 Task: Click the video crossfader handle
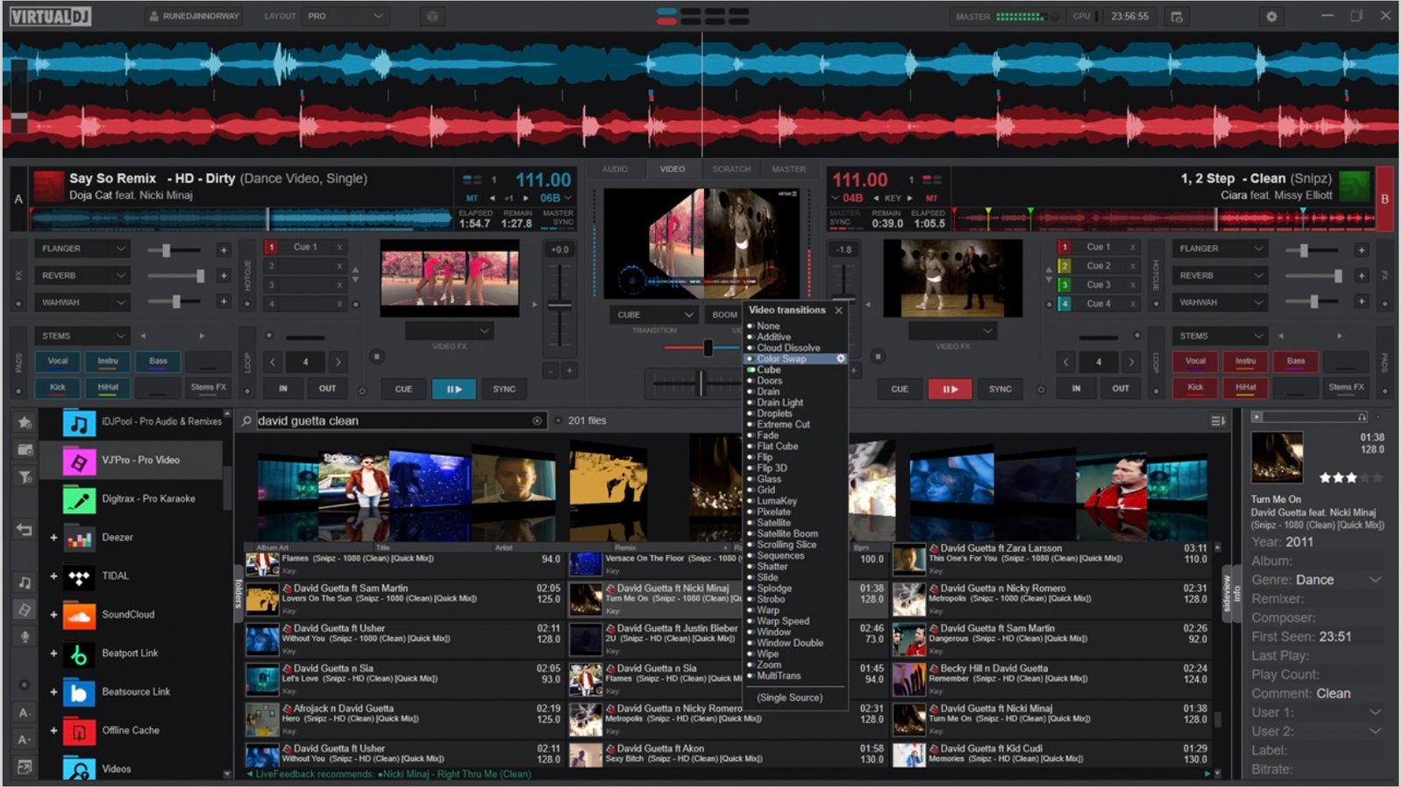(x=708, y=348)
